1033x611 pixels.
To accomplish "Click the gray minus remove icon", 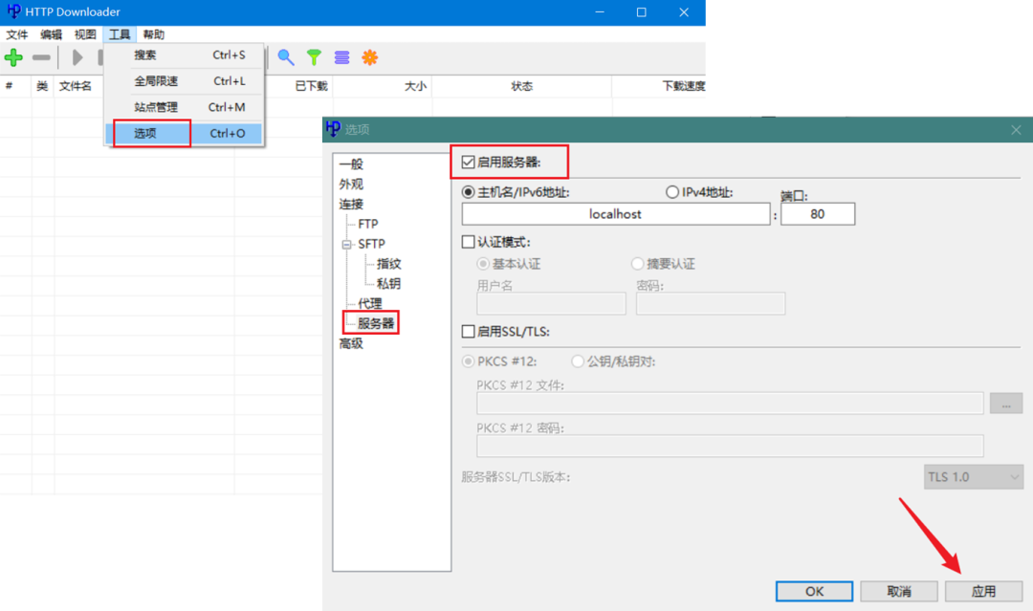I will point(41,58).
